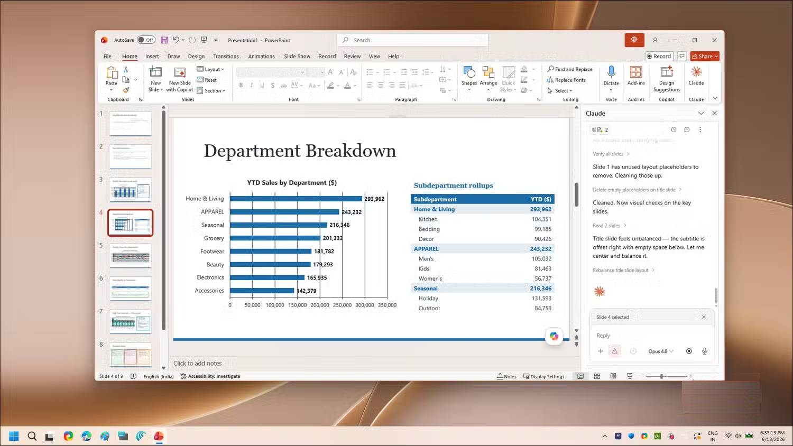Open Design Suggestions from Copilot group
Screen dimensions: 793x446
tap(667, 79)
